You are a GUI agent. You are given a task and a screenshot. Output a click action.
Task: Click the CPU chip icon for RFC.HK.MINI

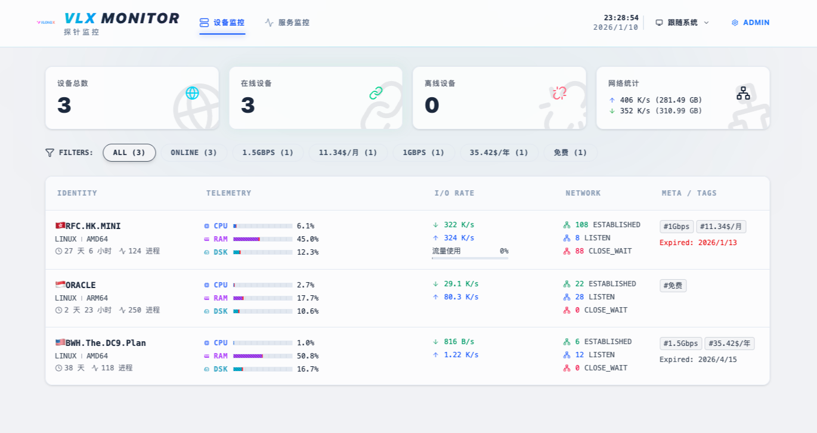[x=206, y=225]
